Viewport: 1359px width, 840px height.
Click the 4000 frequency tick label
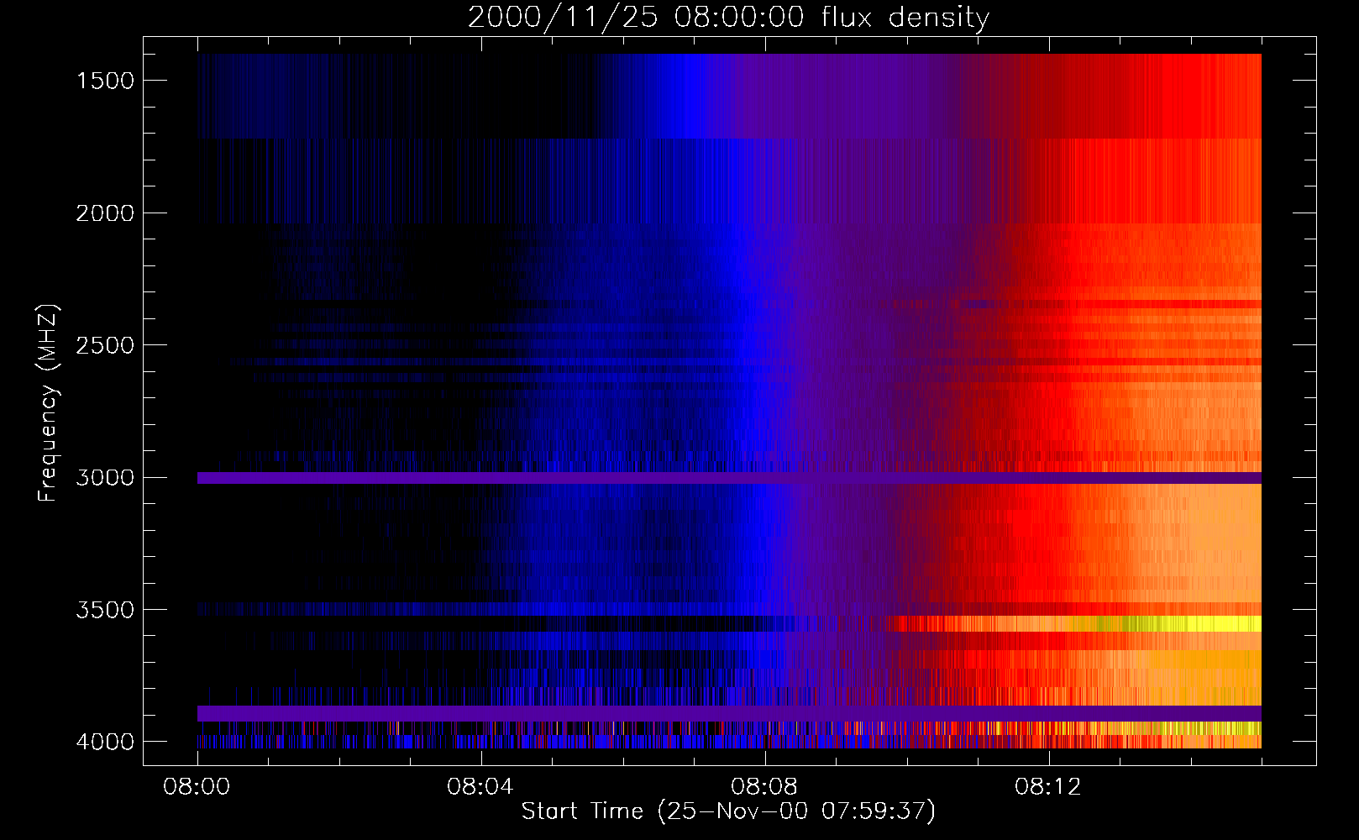(105, 742)
